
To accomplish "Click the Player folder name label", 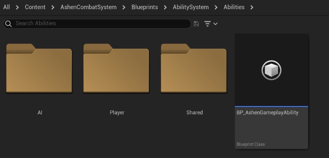I will [117, 113].
